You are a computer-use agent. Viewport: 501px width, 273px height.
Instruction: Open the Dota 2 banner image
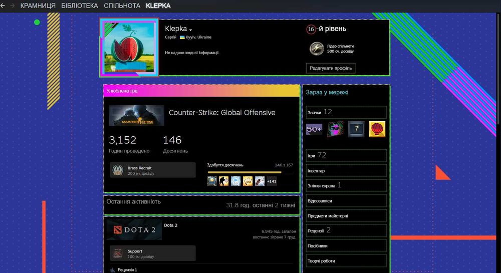coord(134,229)
